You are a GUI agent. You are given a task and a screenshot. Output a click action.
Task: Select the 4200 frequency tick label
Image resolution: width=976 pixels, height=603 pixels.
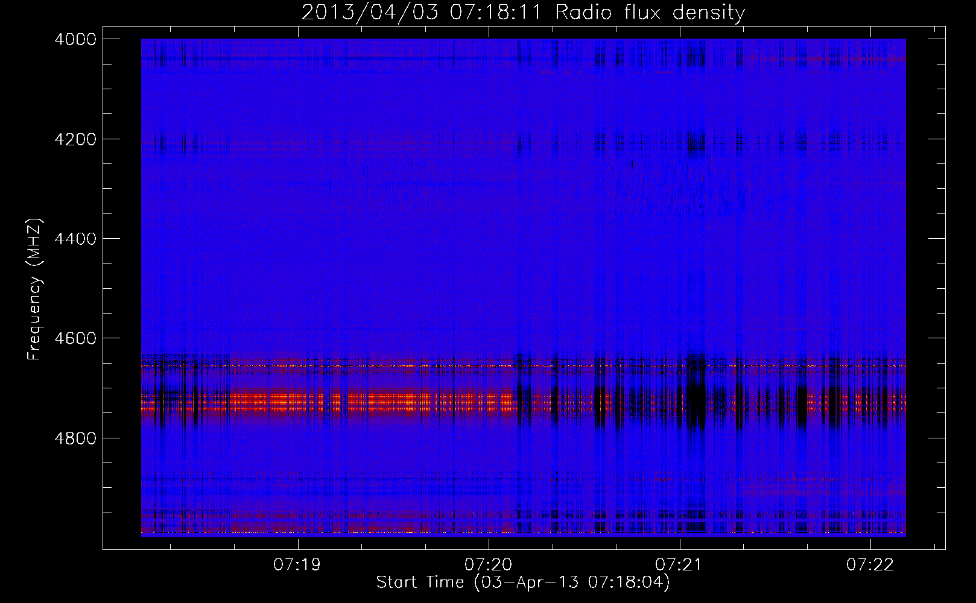tap(75, 139)
